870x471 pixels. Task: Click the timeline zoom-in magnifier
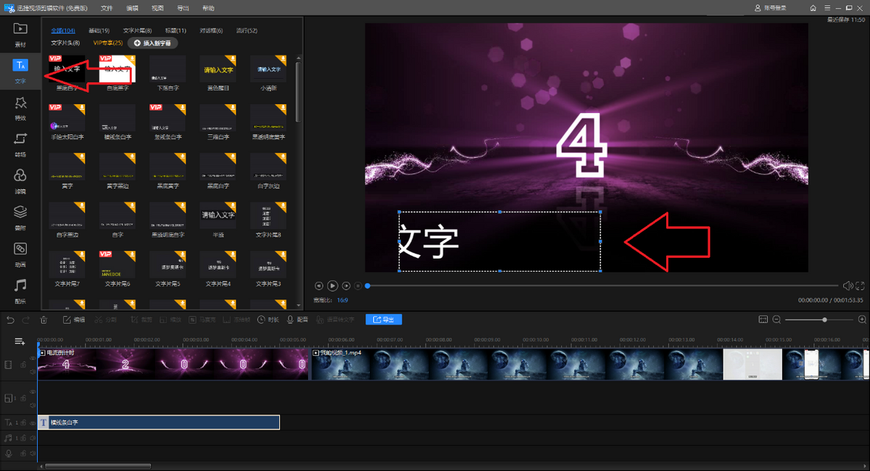tap(862, 320)
